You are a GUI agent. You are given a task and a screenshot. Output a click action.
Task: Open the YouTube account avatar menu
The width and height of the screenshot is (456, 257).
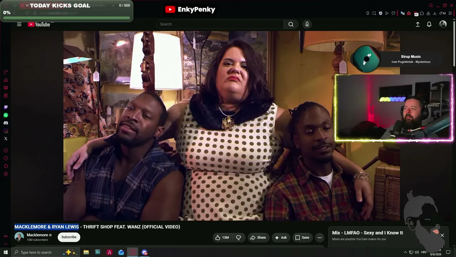[x=443, y=24]
